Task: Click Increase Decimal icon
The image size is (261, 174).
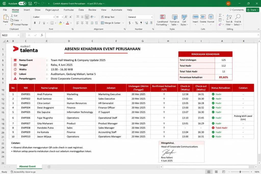Action: [x=147, y=23]
